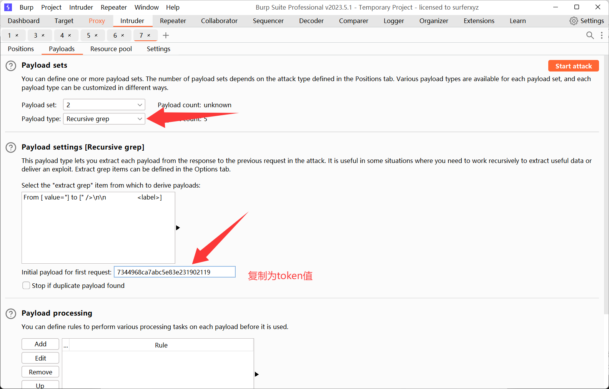The width and height of the screenshot is (609, 389).
Task: Open the Learn tab
Action: (x=518, y=21)
